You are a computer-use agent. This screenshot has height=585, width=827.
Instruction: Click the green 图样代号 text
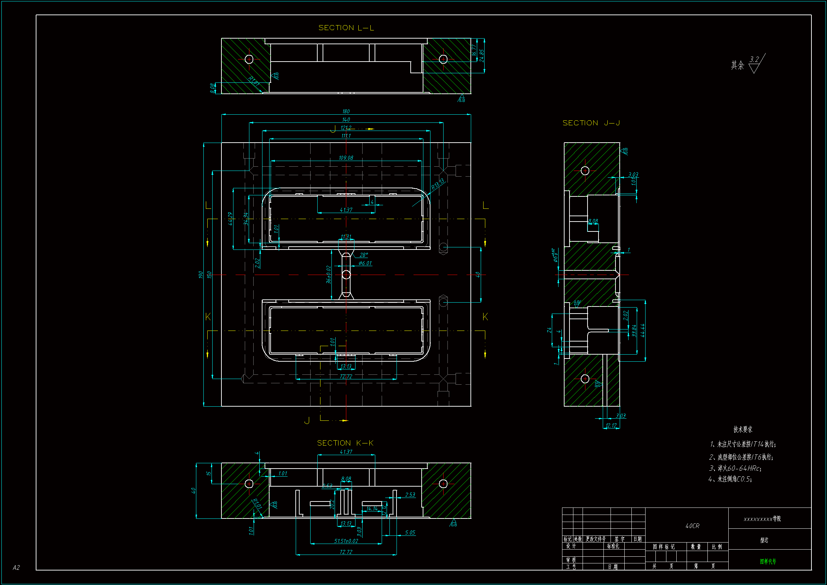pyautogui.click(x=768, y=561)
